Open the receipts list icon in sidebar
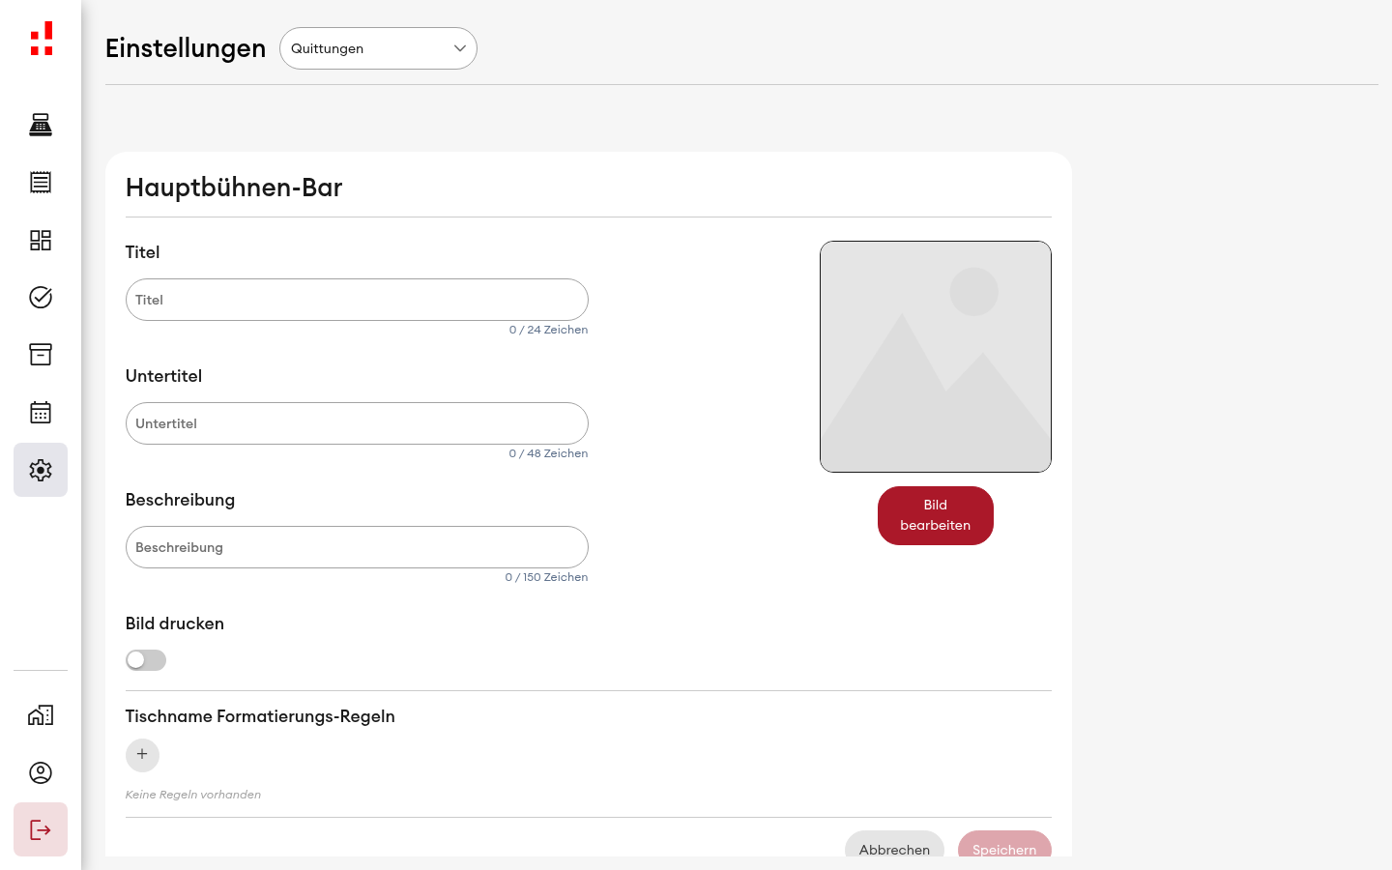1392x870 pixels. (41, 182)
